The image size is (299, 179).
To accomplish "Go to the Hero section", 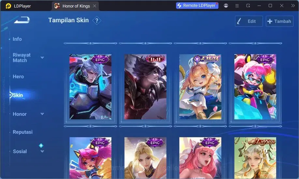I will coord(18,77).
